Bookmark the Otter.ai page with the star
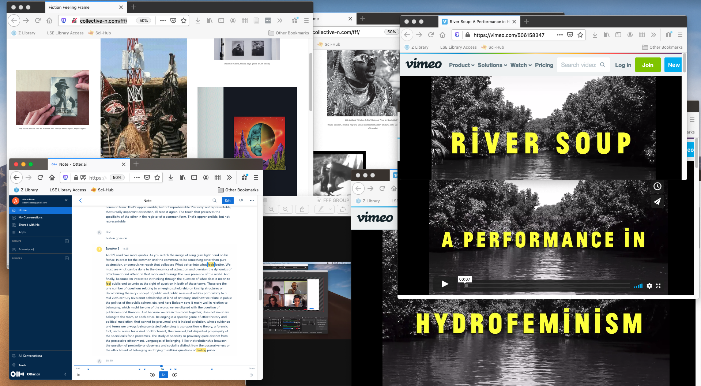Screen dimensions: 701x386 pyautogui.click(x=157, y=177)
